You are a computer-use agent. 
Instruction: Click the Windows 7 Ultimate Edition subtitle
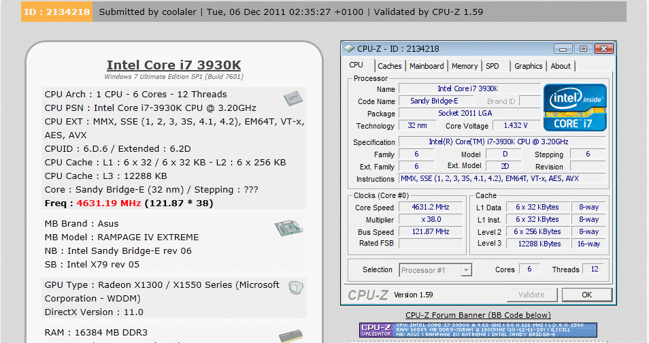[x=174, y=77]
